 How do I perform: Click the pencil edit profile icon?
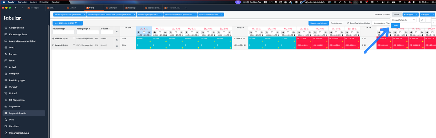(x=422, y=20)
